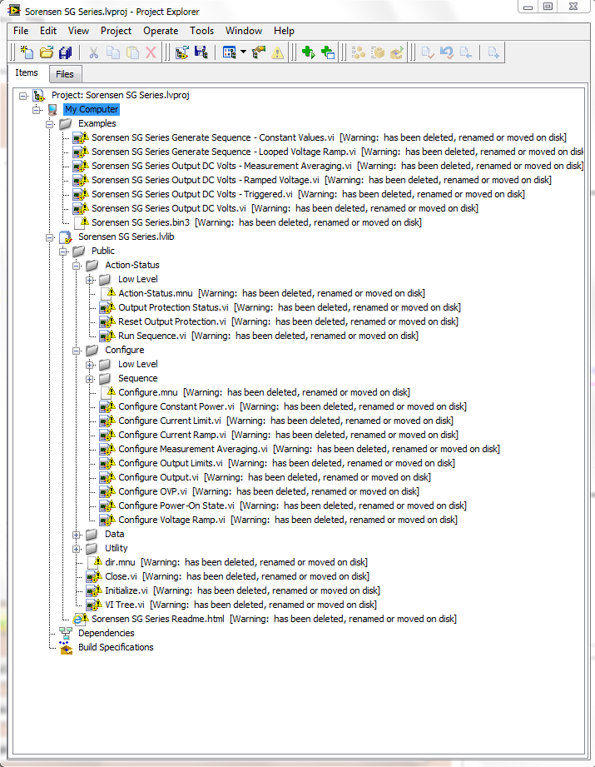Viewport: 595px width, 767px height.
Task: Select Initialize.vi in the tree
Action: click(126, 590)
